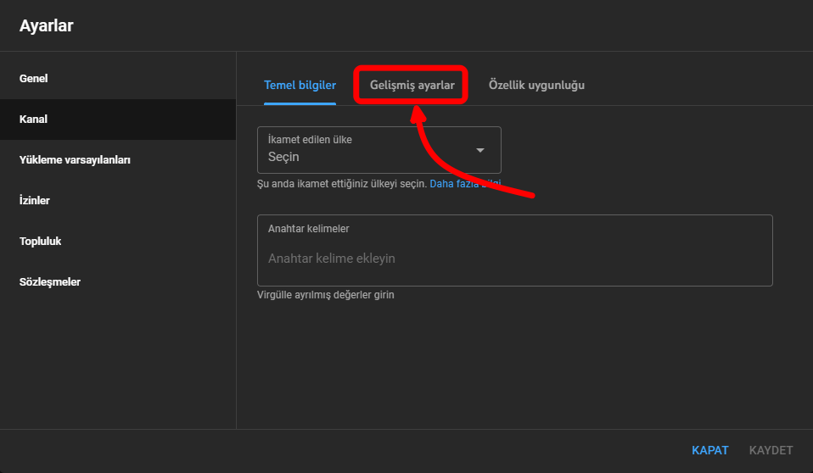Image resolution: width=813 pixels, height=473 pixels.
Task: Select Kanal in the sidebar
Action: coord(34,120)
